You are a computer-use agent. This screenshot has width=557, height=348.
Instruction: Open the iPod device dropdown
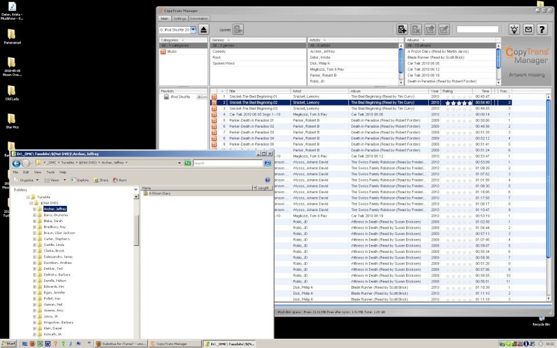tap(193, 30)
